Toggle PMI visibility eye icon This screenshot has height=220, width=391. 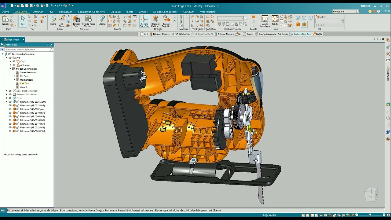(x=10, y=58)
